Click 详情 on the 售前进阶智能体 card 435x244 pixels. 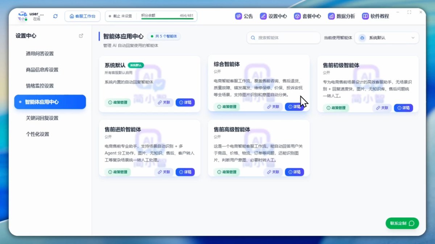point(185,172)
